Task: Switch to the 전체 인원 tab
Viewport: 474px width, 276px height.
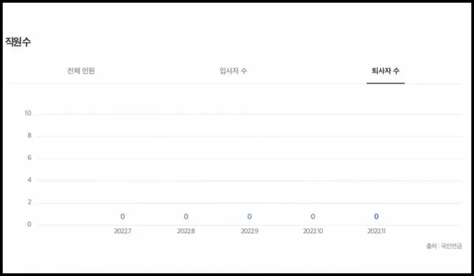Action: 81,71
